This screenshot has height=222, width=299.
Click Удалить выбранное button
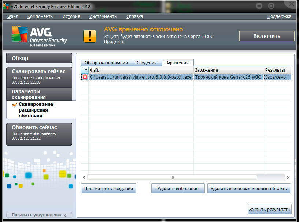coord(178,188)
